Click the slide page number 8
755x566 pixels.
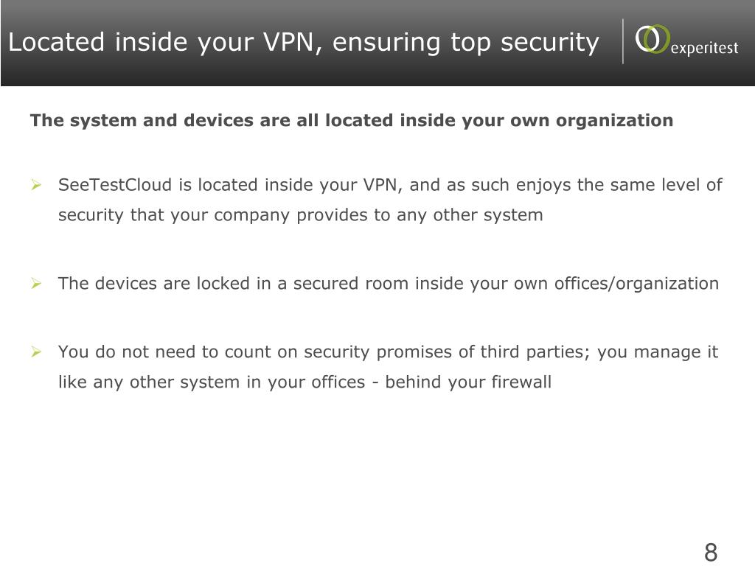click(711, 552)
